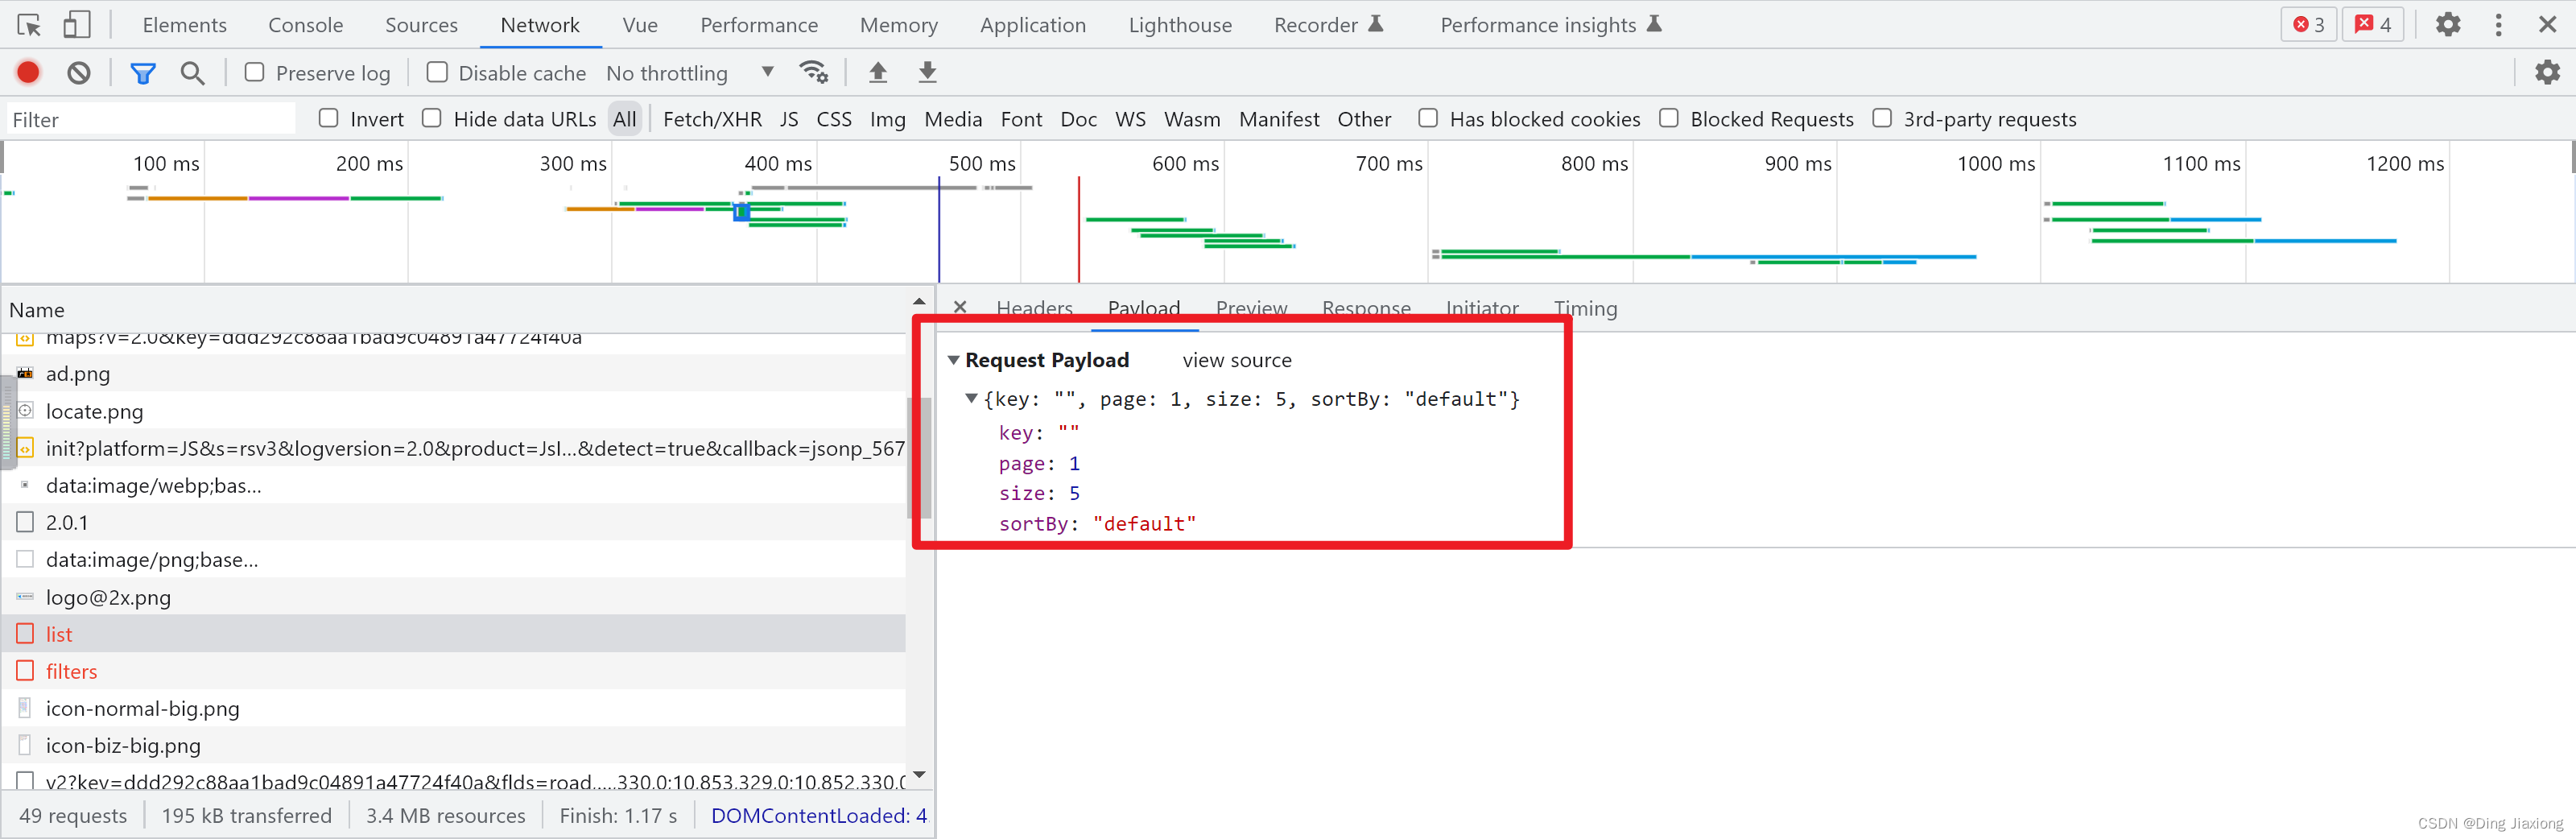Tick the Hide data URLs checkbox
Screen dimensions: 2576x839
coord(431,118)
